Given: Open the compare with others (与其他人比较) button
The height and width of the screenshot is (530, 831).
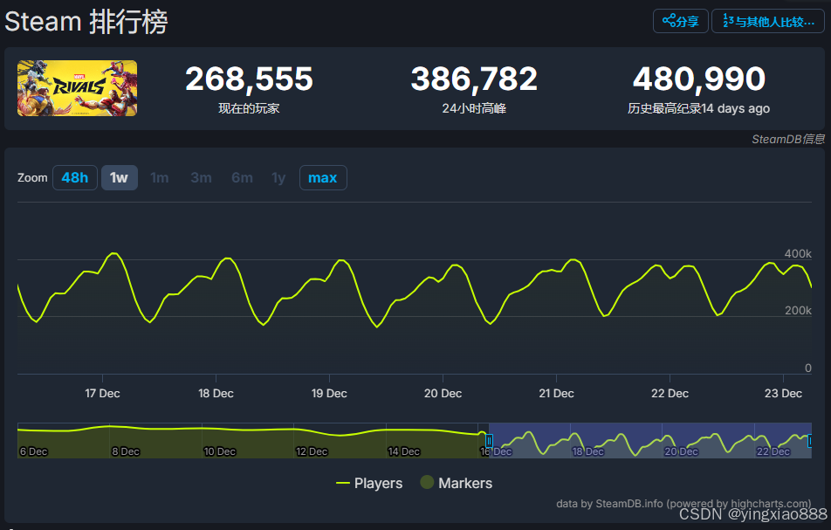Looking at the screenshot, I should 768,21.
